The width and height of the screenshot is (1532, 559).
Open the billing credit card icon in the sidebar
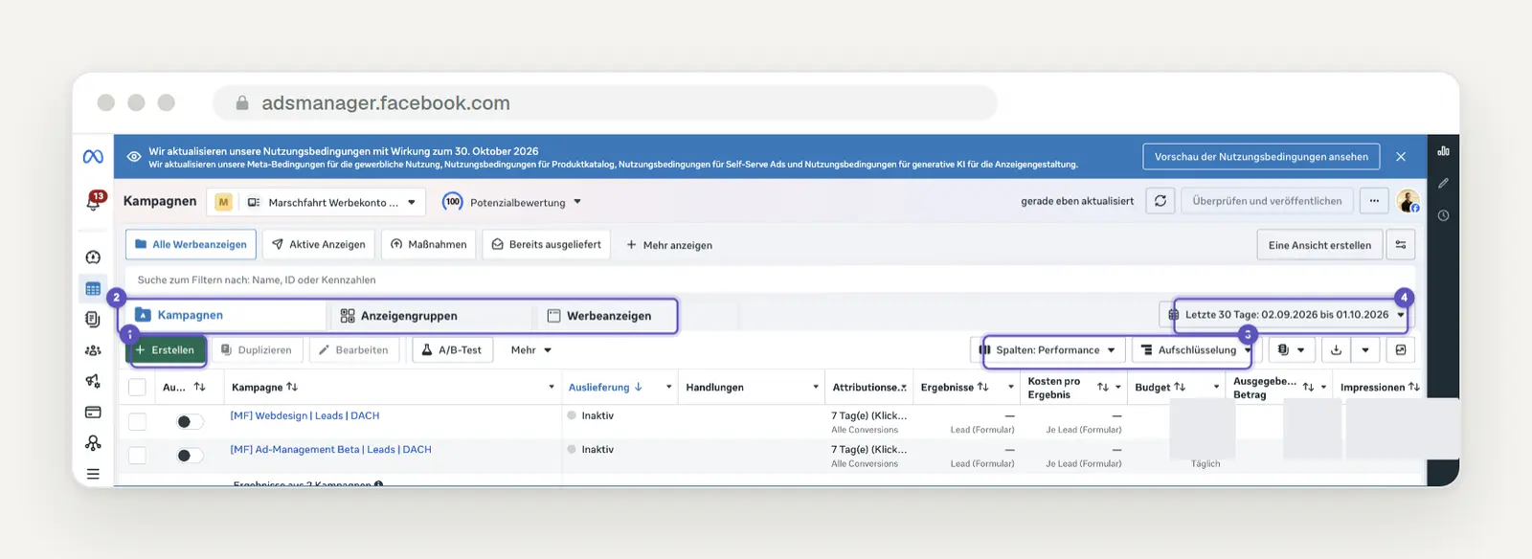click(93, 413)
